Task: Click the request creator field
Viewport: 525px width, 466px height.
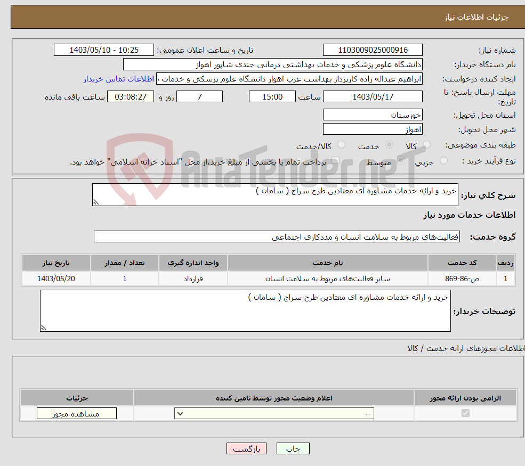Action: [289, 79]
